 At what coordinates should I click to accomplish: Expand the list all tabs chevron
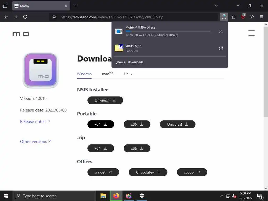(216, 6)
